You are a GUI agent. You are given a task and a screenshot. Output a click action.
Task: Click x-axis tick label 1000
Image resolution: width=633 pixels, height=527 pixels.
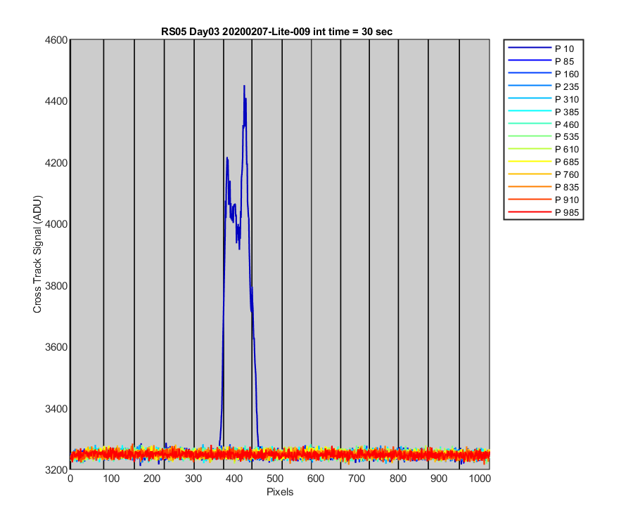click(x=480, y=479)
